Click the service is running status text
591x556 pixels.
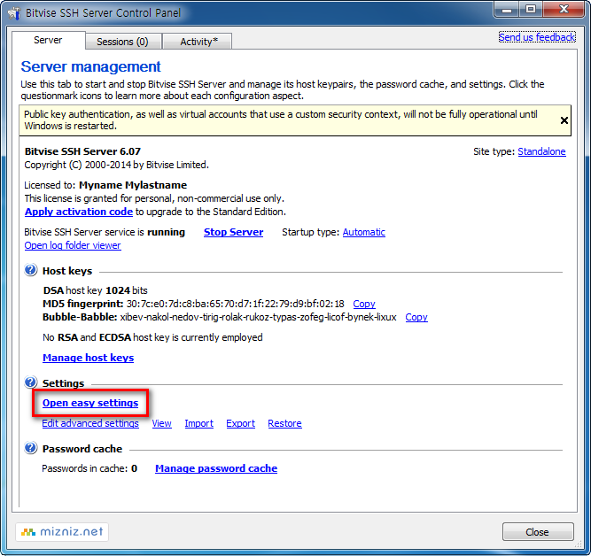click(x=105, y=232)
